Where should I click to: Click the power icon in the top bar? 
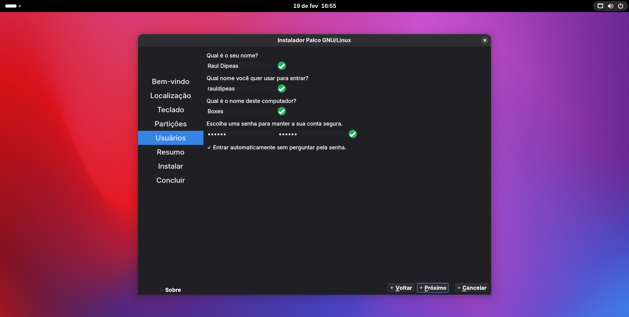620,6
